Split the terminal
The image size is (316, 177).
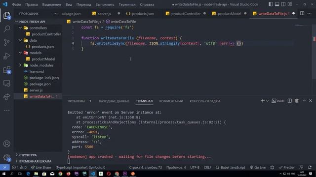click(290, 101)
